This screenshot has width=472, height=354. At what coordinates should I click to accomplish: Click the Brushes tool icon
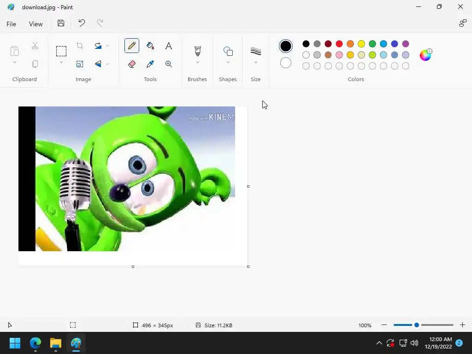pos(197,51)
